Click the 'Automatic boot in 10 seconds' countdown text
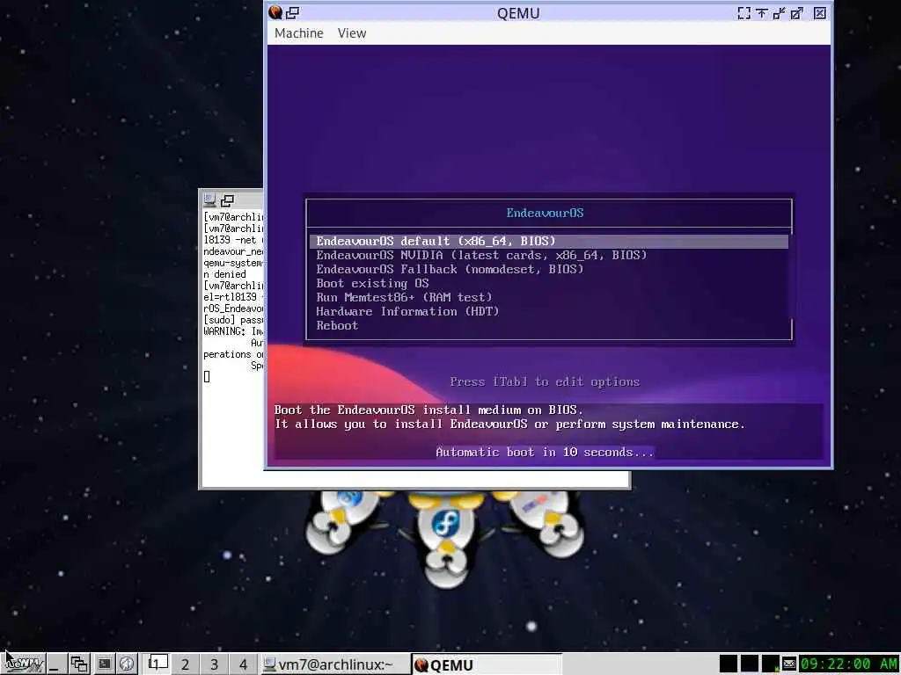The height and width of the screenshot is (675, 901). tap(545, 453)
